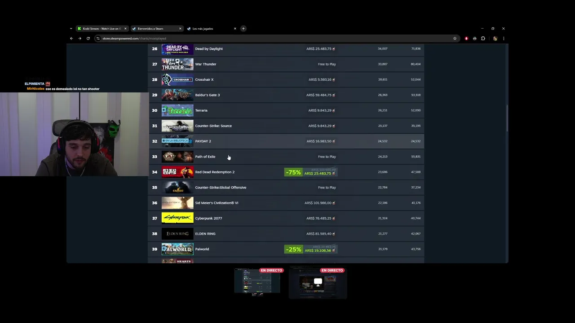Image resolution: width=575 pixels, height=323 pixels.
Task: Open the browser extensions puzzle icon
Action: pos(483,39)
